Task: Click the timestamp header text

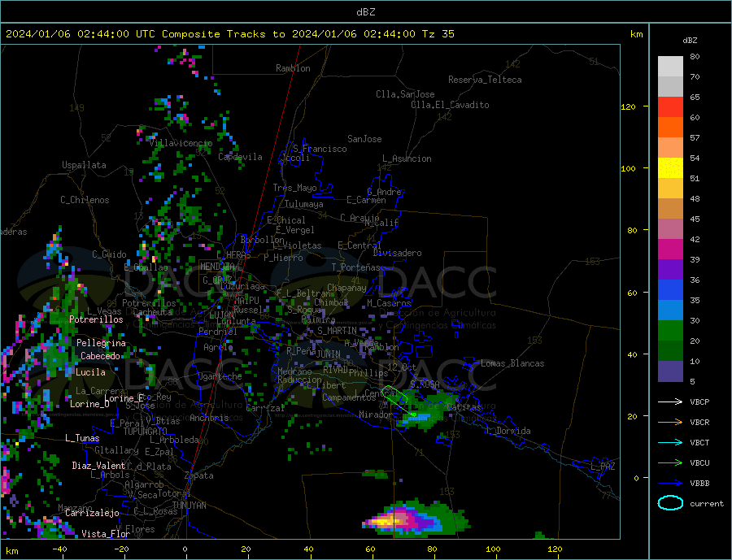Action: click(229, 34)
